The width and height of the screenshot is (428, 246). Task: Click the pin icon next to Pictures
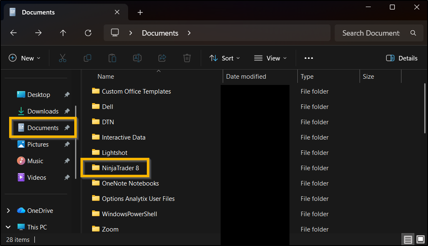[x=67, y=145]
